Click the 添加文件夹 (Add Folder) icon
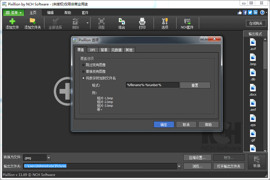The width and height of the screenshot is (270, 180). (33, 21)
